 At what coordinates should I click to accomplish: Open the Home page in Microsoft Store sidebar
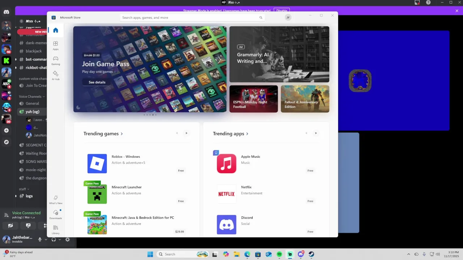tap(55, 30)
